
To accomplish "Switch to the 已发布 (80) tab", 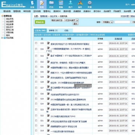I will [40, 31].
